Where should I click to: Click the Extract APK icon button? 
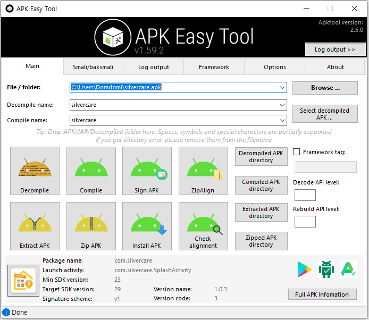click(35, 226)
